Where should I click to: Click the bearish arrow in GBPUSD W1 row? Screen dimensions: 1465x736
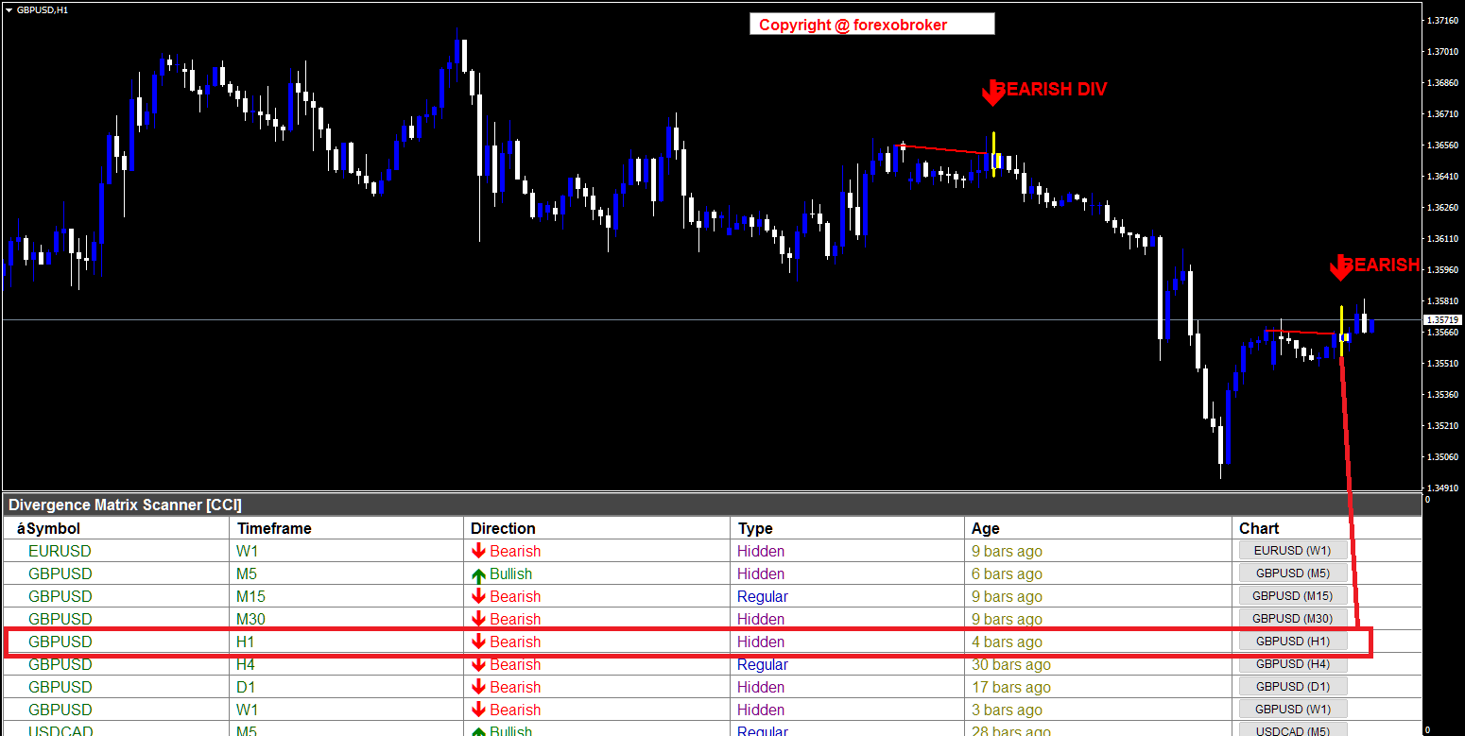coord(478,710)
